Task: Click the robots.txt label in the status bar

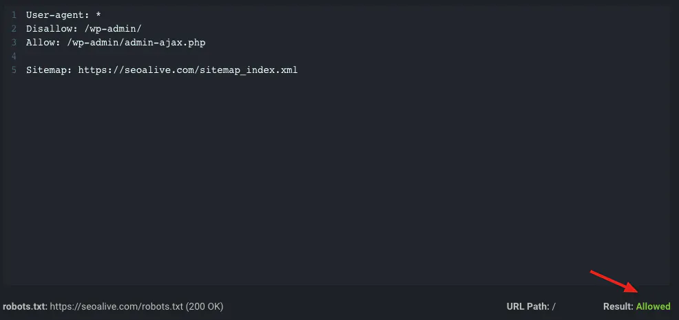Action: 24,306
